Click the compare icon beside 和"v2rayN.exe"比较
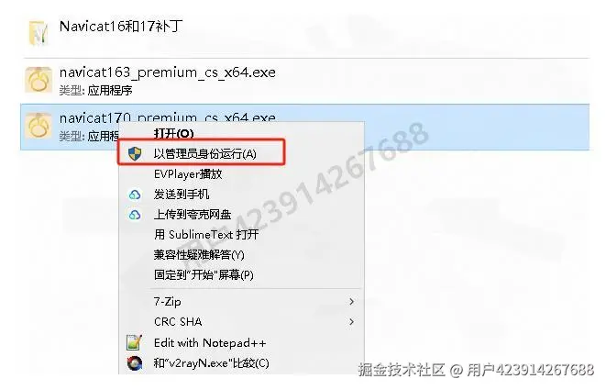The height and width of the screenshot is (390, 606). pyautogui.click(x=135, y=362)
